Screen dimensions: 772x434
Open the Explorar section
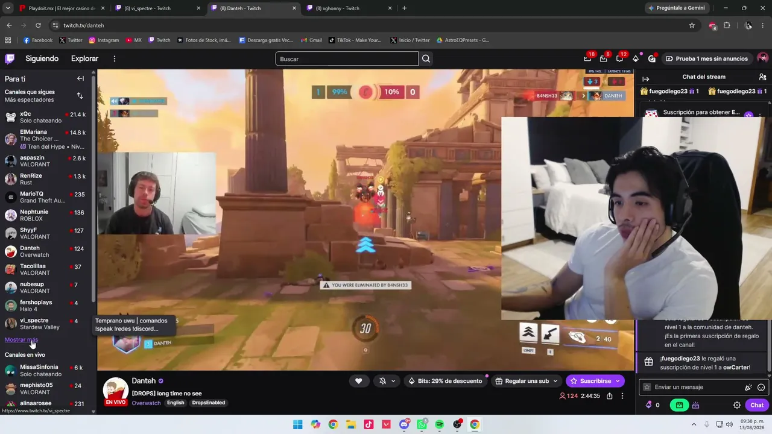(x=84, y=58)
